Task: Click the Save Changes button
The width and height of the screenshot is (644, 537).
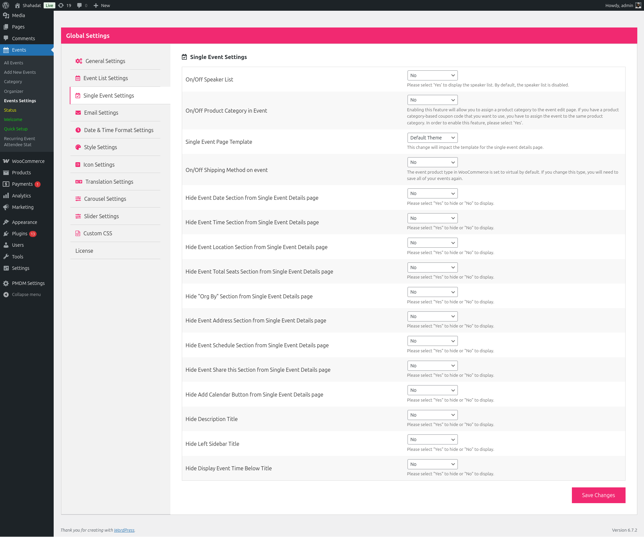Action: point(598,495)
